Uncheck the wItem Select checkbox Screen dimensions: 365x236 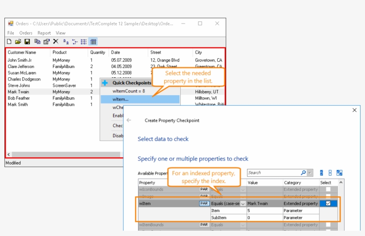328,204
